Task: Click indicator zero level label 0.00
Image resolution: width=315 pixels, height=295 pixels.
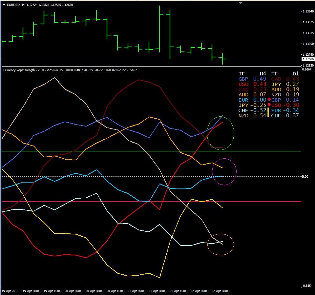Action: (x=305, y=177)
